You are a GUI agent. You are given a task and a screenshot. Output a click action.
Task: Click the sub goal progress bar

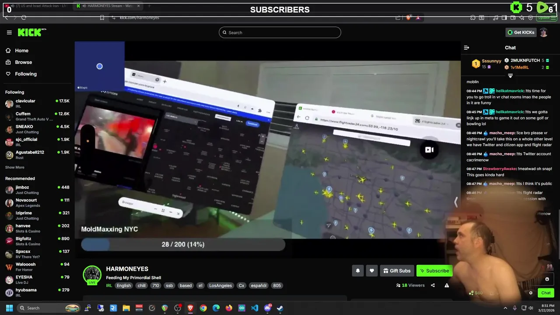pos(183,245)
